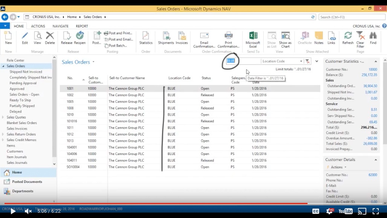Switch to the HOME ribbon tab
Screen dimensions: 387x218
[x=19, y=26]
